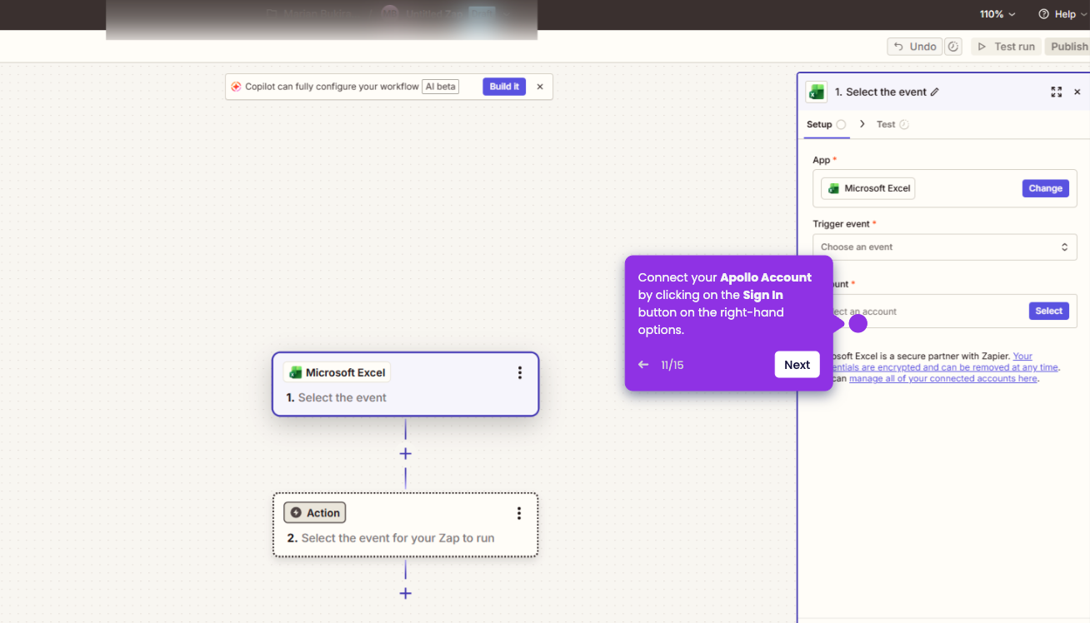1090x623 pixels.
Task: Click the Setup tab status circle
Action: [x=841, y=124]
